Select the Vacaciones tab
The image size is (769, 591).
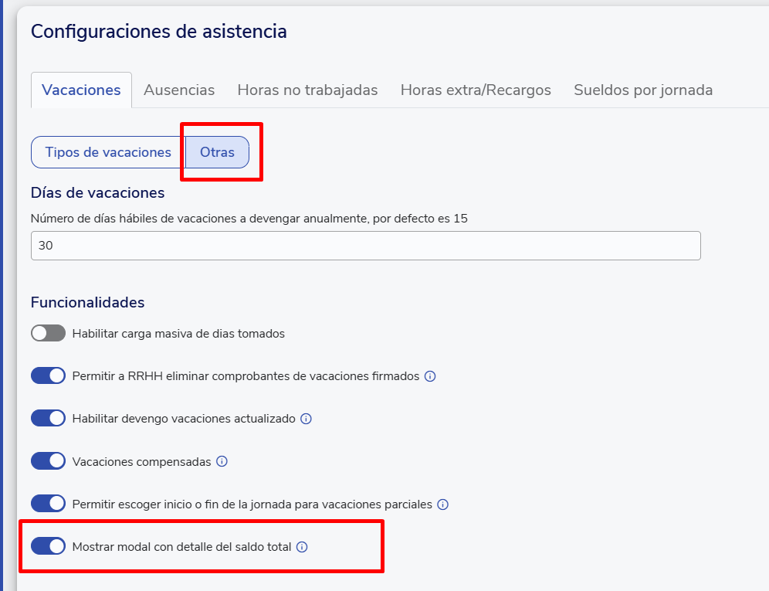pos(81,90)
